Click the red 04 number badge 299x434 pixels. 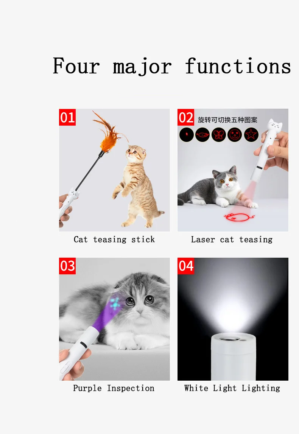click(x=186, y=266)
